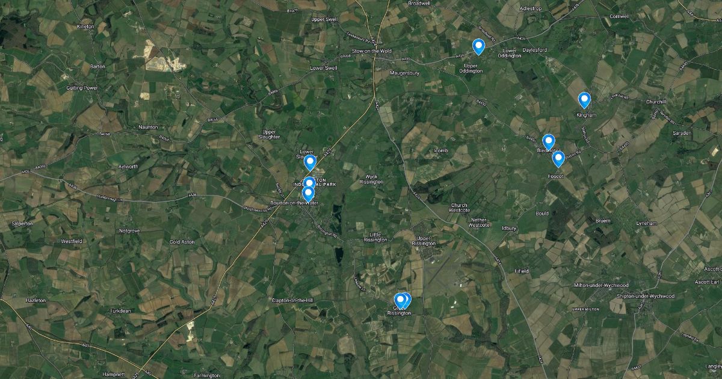
Task: Click the front pin at Great Rissington
Action: [400, 300]
